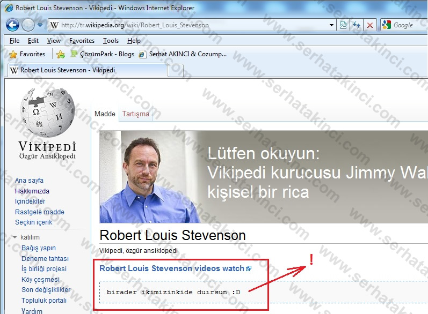Image resolution: width=428 pixels, height=314 pixels.
Task: Click the Jimmy Wales banner photo
Action: click(x=150, y=177)
